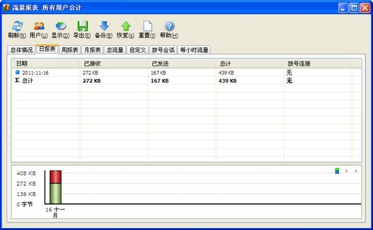The image size is (373, 230).
Task: Click the 重置 reset page icon
Action: (x=147, y=26)
